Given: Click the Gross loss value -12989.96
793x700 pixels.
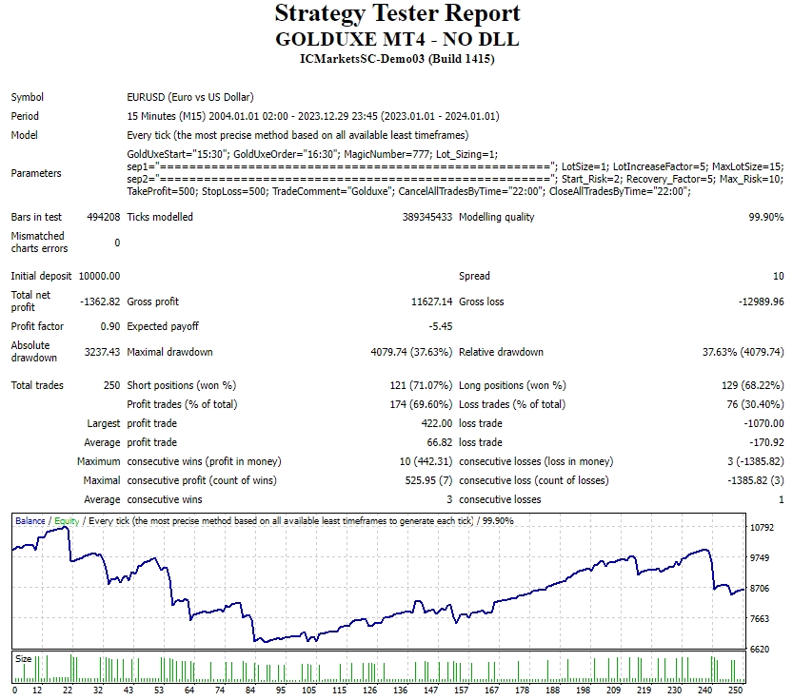Looking at the screenshot, I should pyautogui.click(x=760, y=301).
